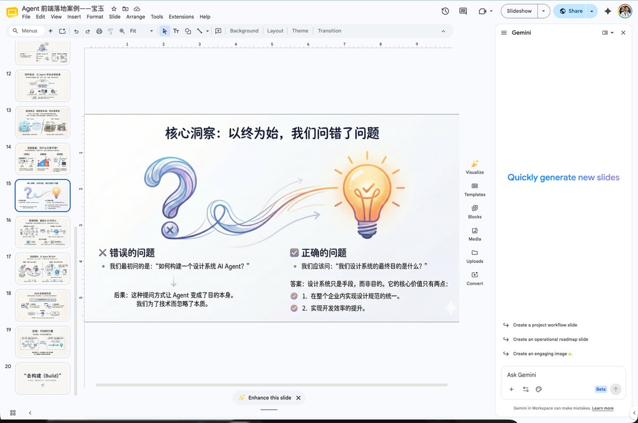Open the Gemini panel hamburger menu
The image size is (638, 423).
coord(504,32)
